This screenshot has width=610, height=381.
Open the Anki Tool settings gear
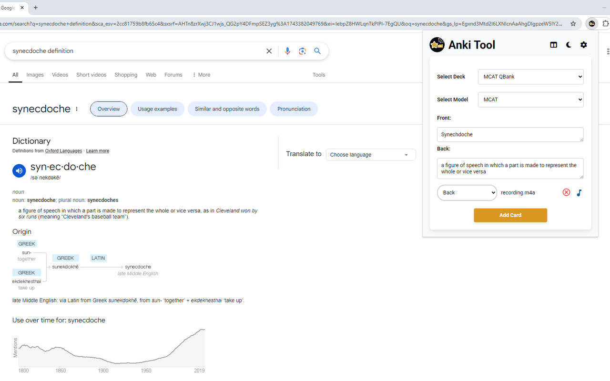click(583, 45)
